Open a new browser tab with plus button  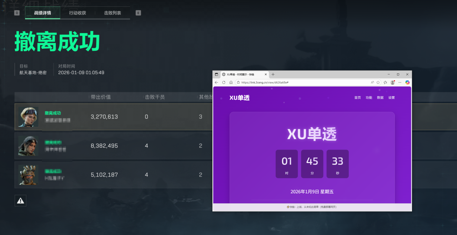click(273, 74)
